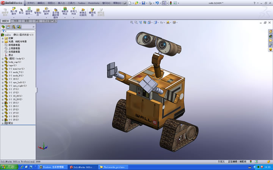This screenshot has height=170, width=273.
Task: Open the 编辑(E) menu
Action: 41,3
